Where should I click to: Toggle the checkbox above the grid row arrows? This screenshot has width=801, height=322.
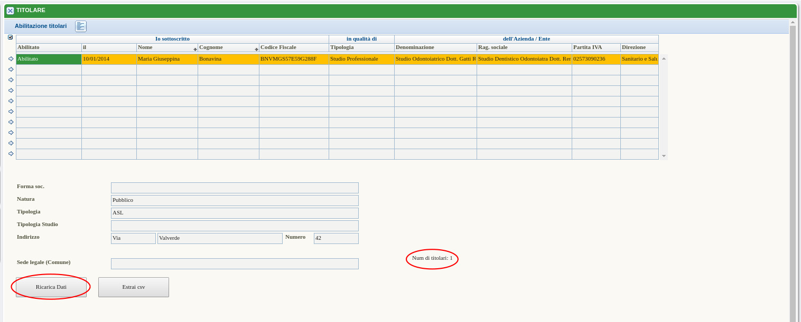(x=11, y=37)
